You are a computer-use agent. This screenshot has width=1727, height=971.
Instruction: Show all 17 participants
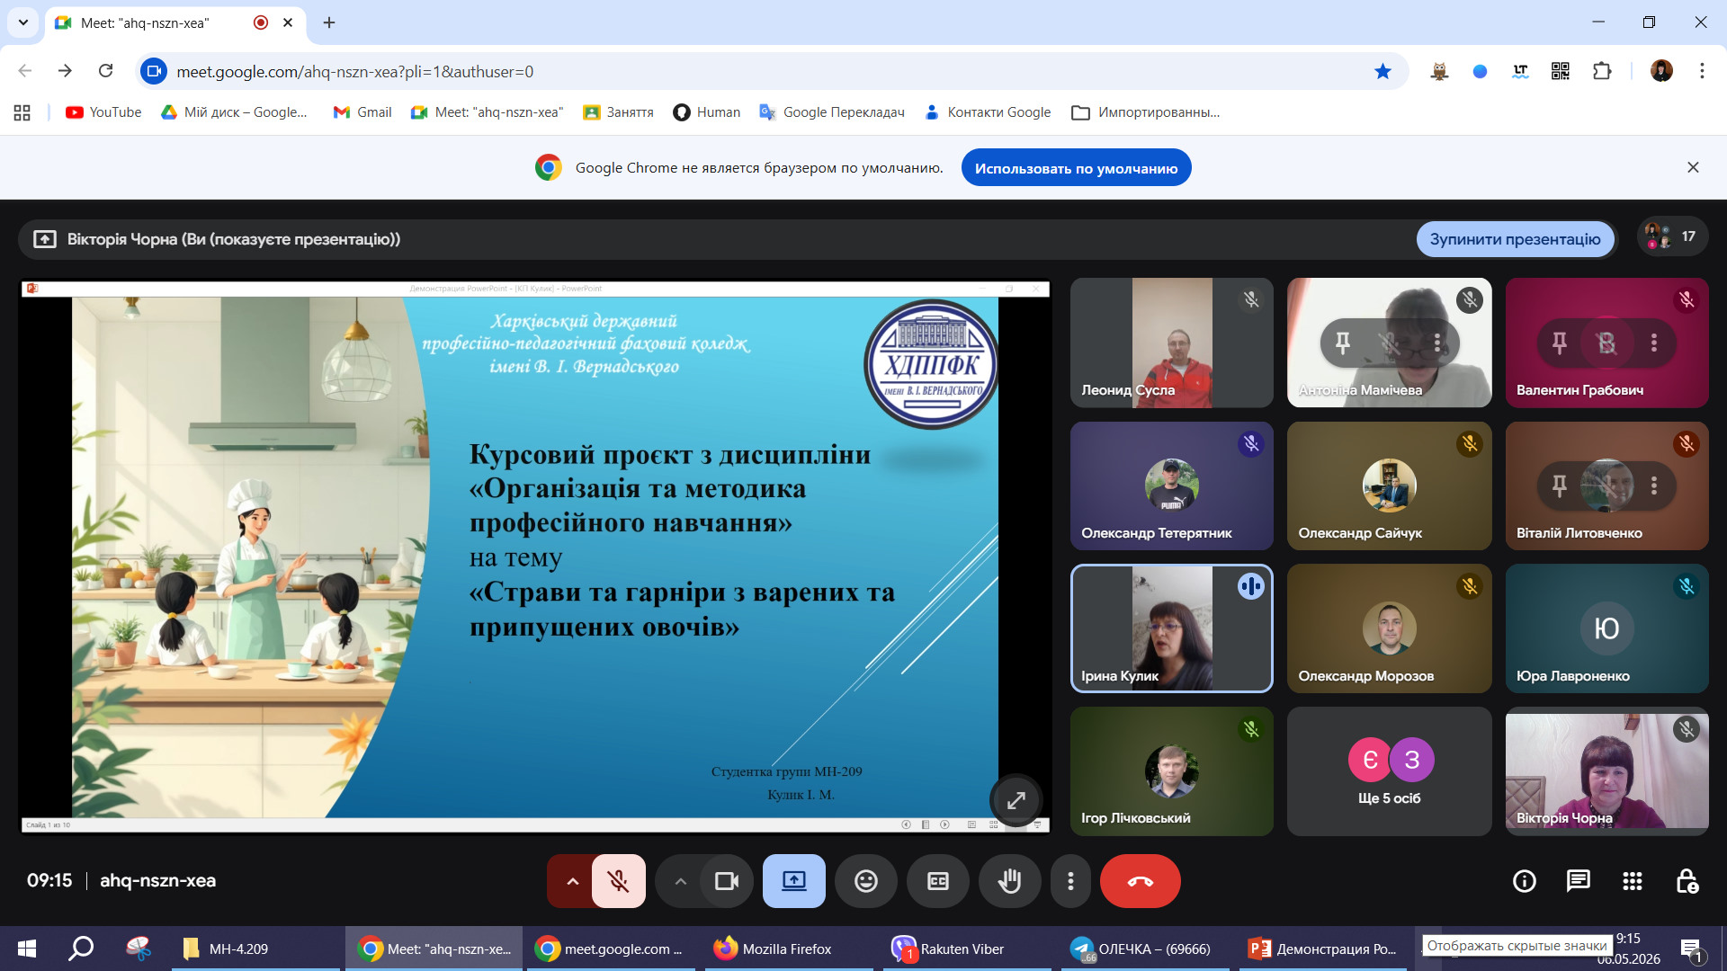pyautogui.click(x=1671, y=236)
